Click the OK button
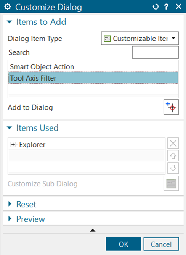This screenshot has width=186, height=255. click(123, 244)
